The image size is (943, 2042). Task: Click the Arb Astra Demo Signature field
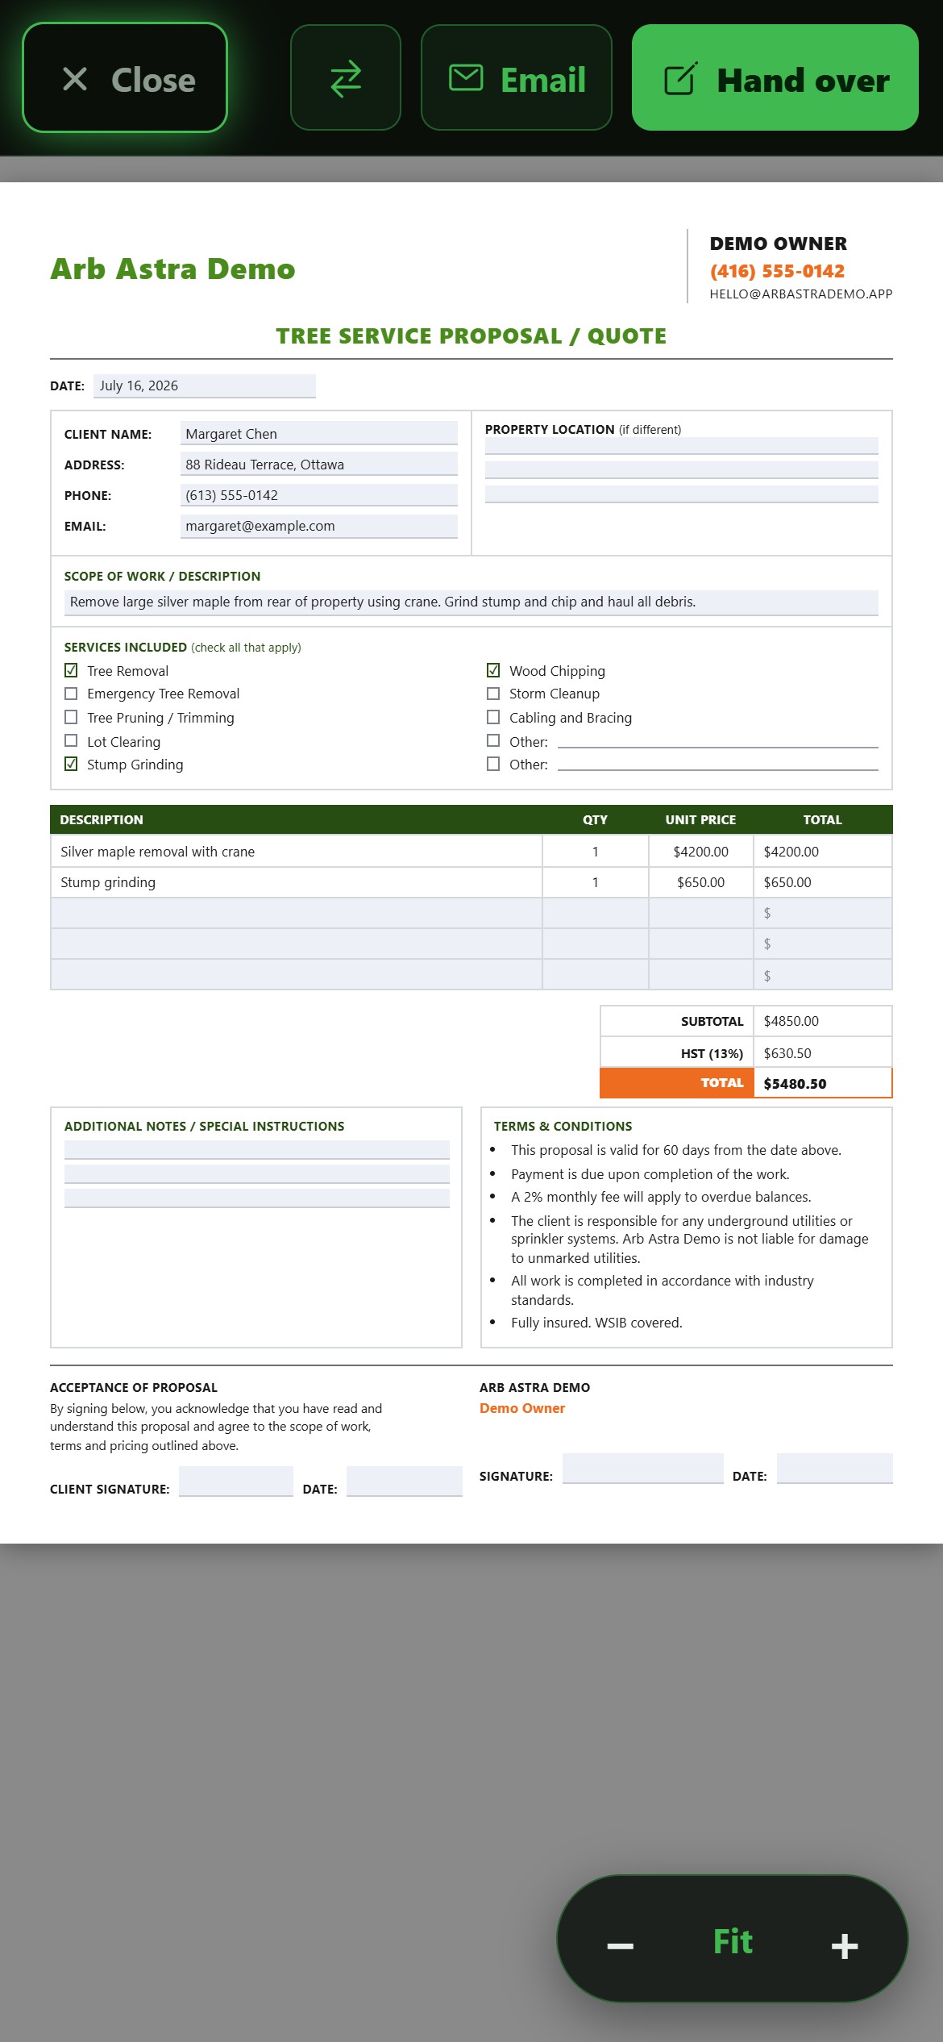[x=643, y=1469]
